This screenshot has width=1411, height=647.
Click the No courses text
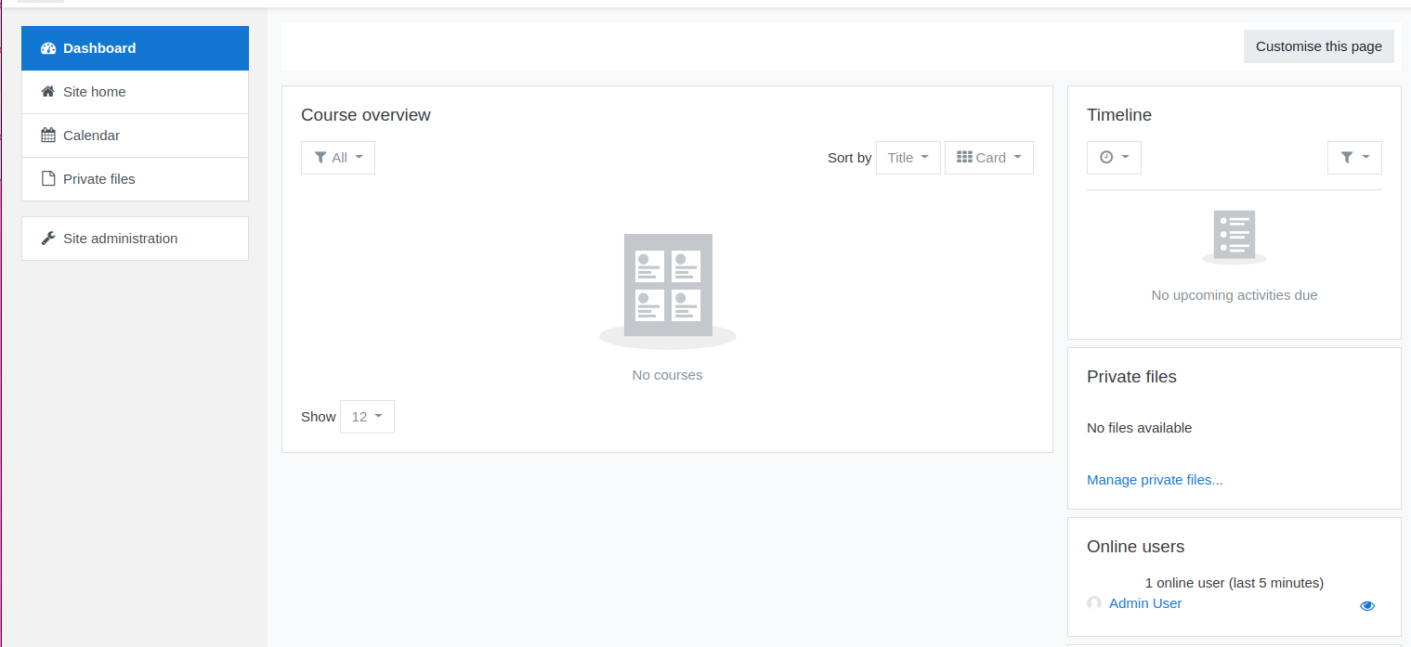[667, 375]
